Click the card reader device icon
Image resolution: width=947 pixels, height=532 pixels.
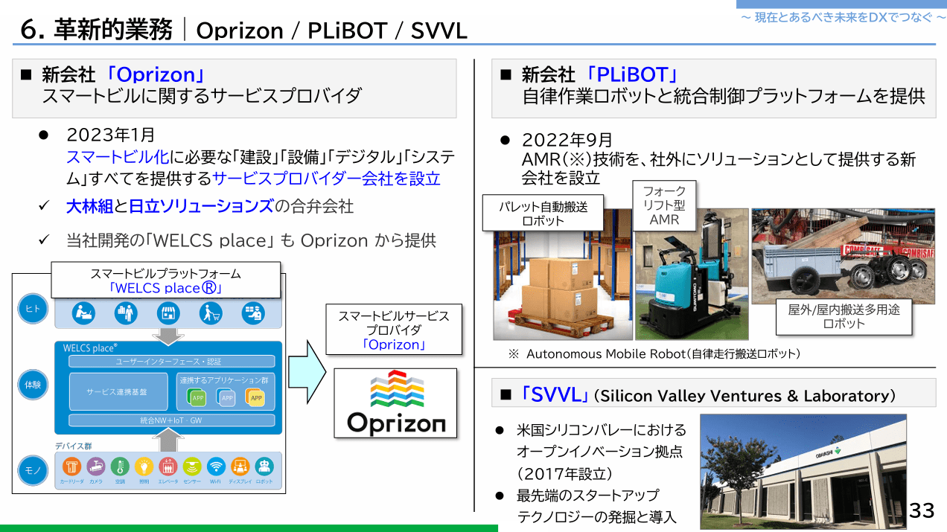(71, 467)
